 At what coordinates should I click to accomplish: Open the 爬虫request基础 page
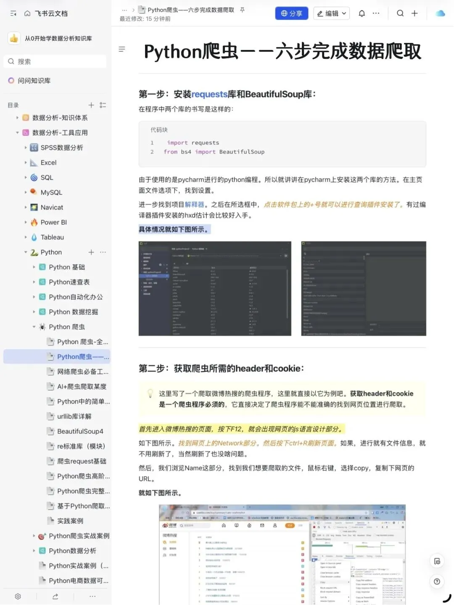coord(82,461)
